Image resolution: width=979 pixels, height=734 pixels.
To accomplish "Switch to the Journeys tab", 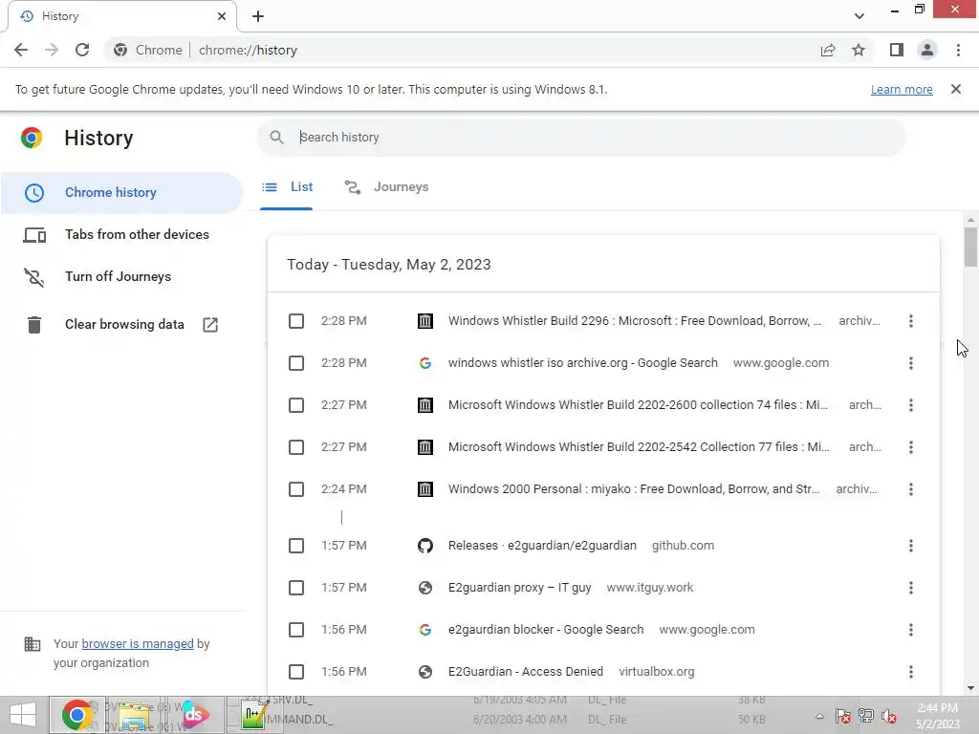I will [386, 186].
